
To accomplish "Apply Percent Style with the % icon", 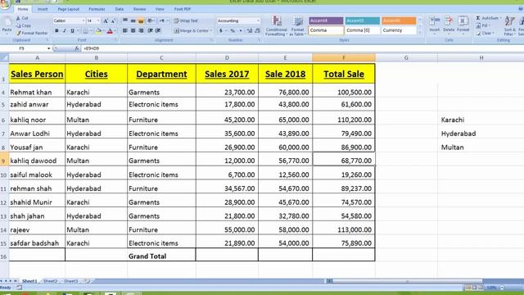I will point(233,30).
